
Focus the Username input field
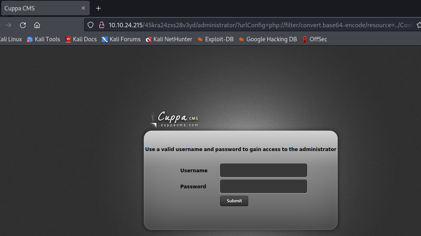click(264, 170)
